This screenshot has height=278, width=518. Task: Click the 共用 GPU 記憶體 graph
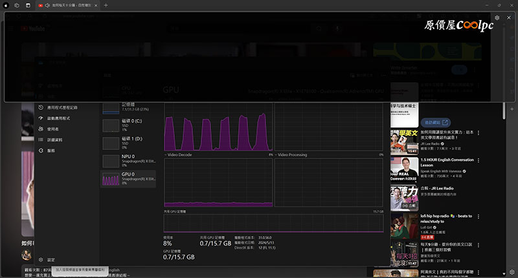pyautogui.click(x=273, y=223)
